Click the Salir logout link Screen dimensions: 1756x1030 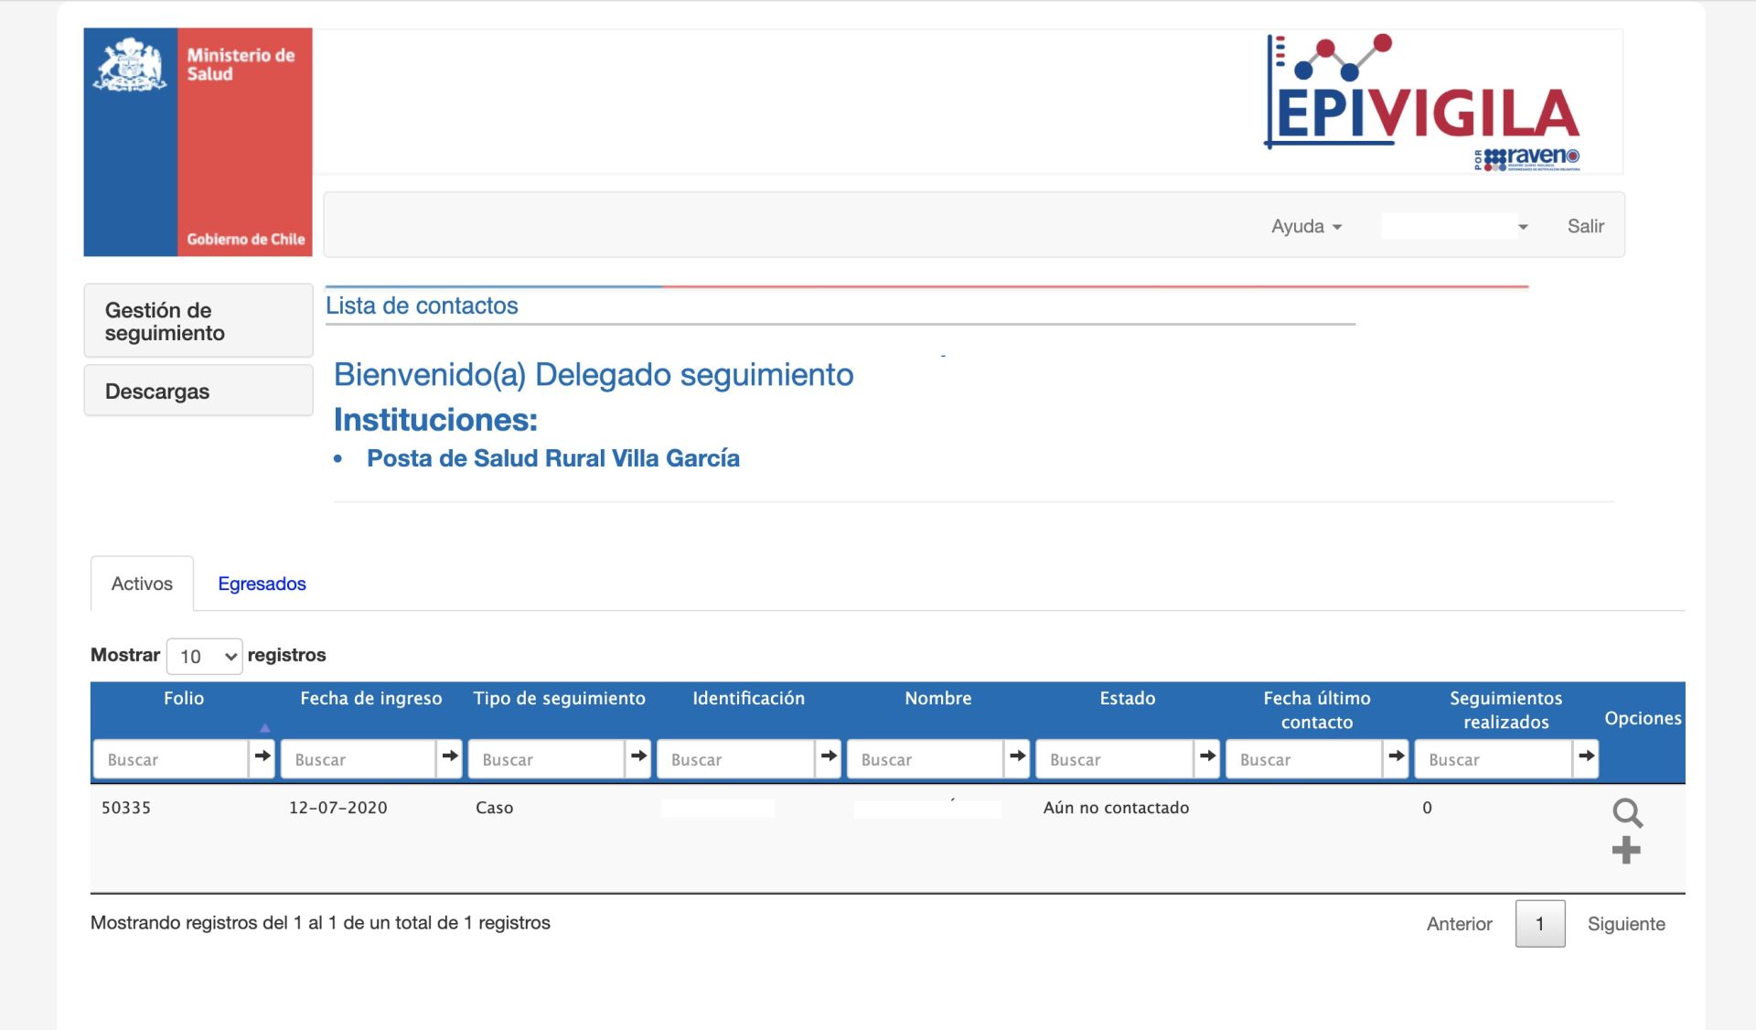pyautogui.click(x=1585, y=226)
